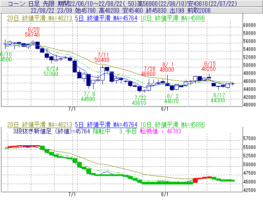Click the red 7/26 46900 peak label
Image resolution: width=263 pixels, height=200 pixels.
(148, 71)
